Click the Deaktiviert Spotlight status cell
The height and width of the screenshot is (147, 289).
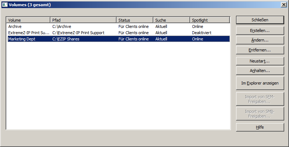pos(201,33)
